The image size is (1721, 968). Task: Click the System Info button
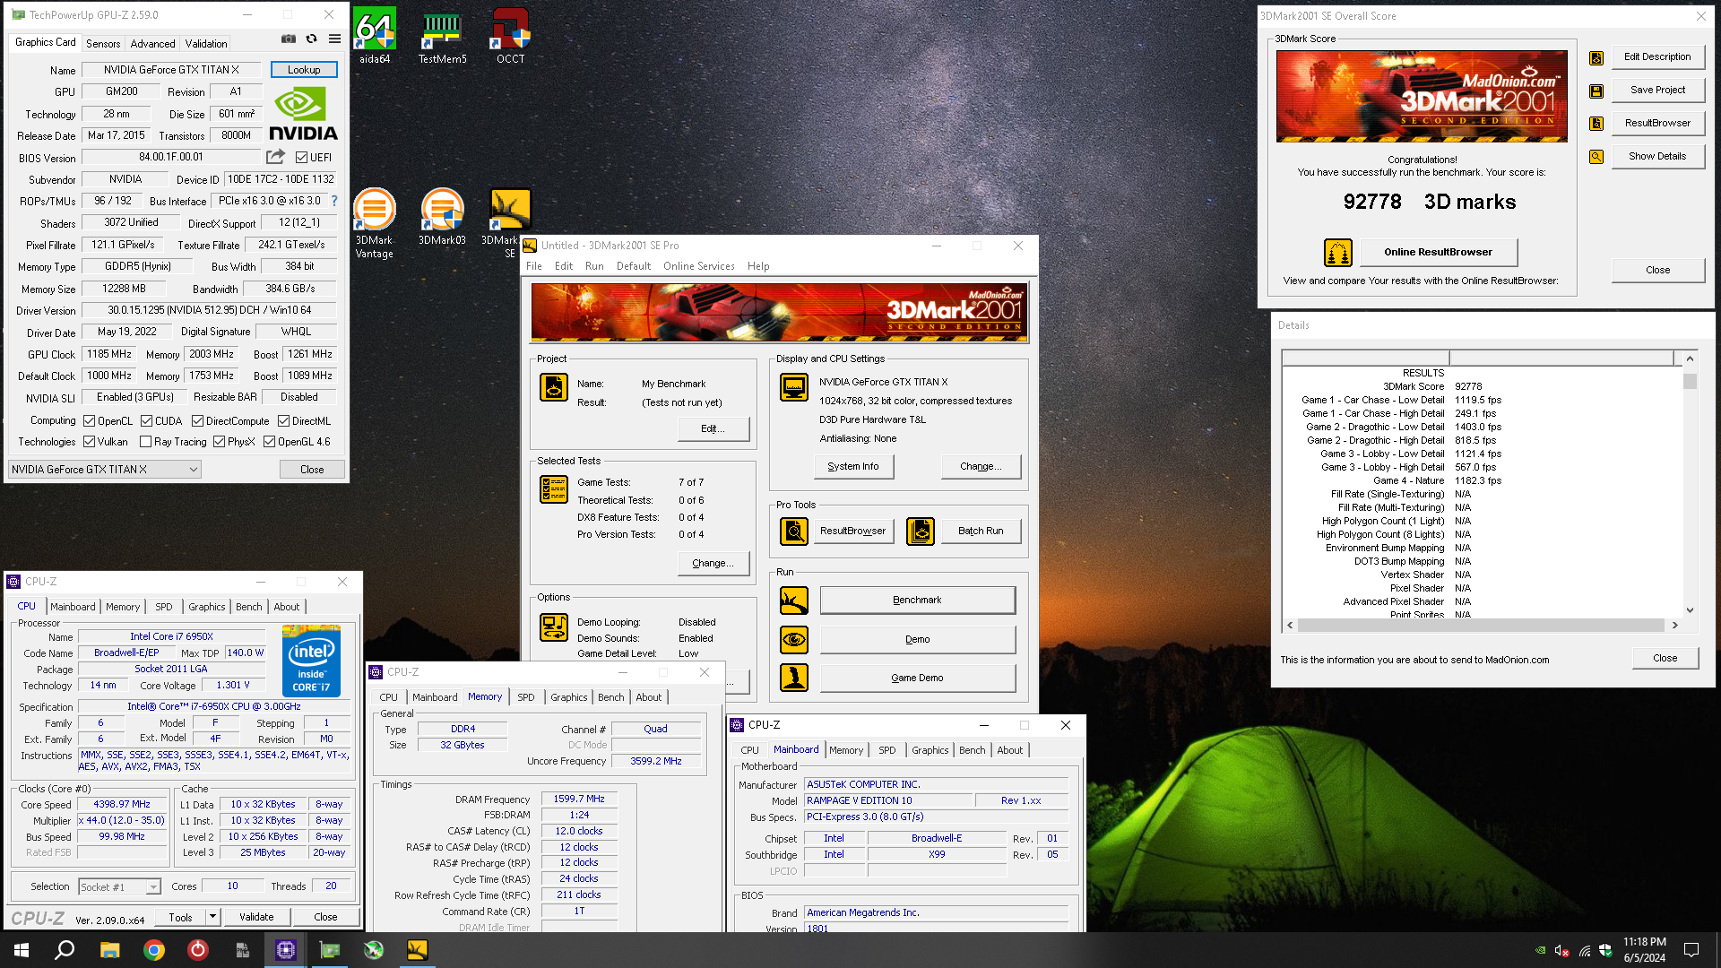coord(853,467)
